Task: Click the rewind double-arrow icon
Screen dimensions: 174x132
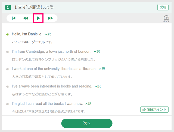Action: pyautogui.click(x=26, y=18)
